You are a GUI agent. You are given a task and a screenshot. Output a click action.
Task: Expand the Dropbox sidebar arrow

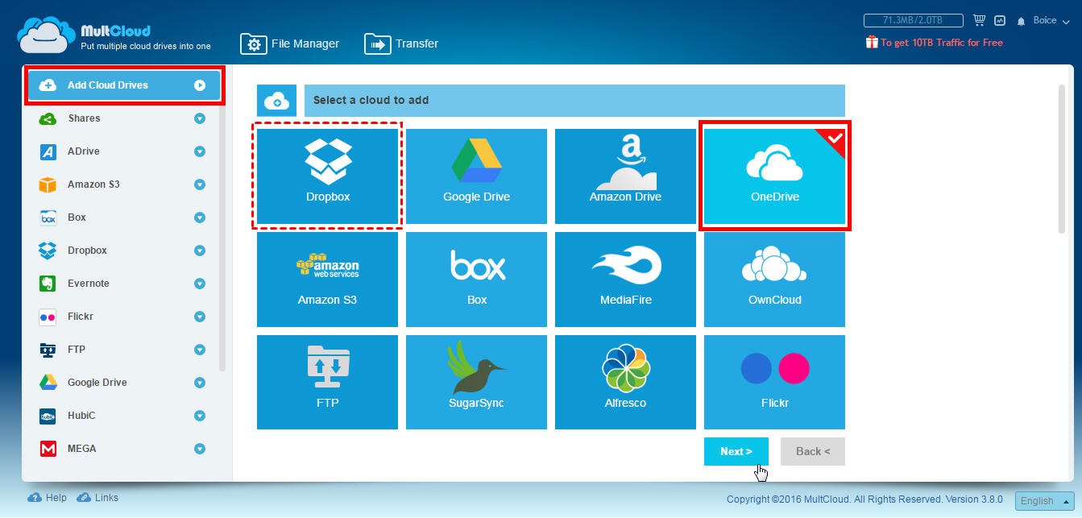tap(200, 251)
